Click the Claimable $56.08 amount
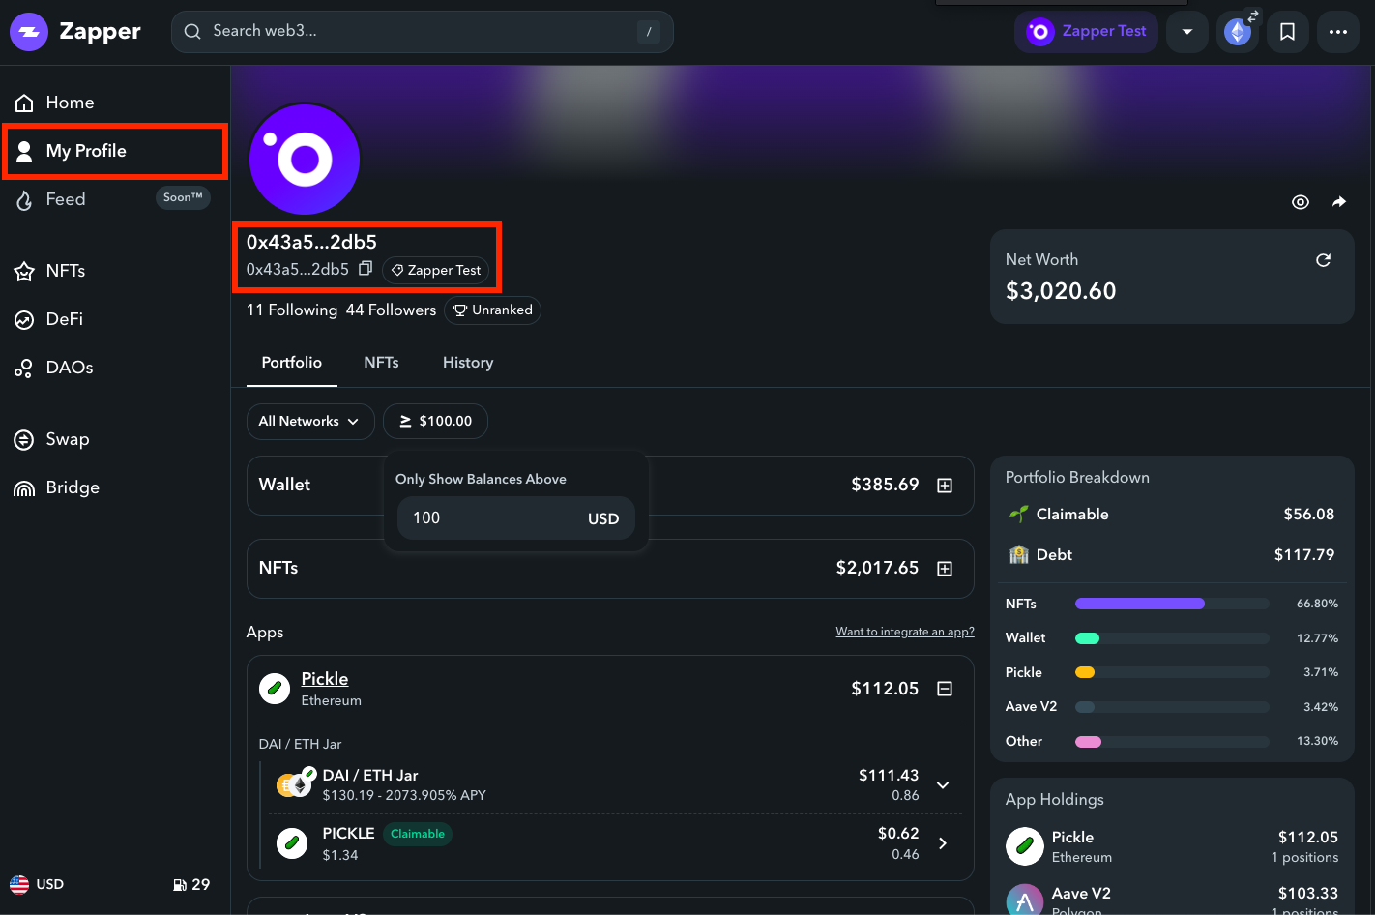The width and height of the screenshot is (1375, 915). [1308, 514]
